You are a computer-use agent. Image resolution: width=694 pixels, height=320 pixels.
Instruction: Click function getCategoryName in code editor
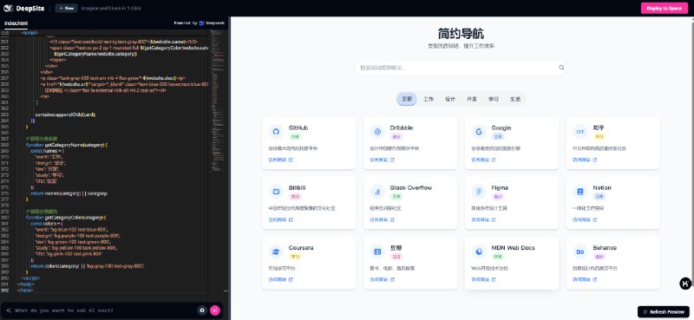(x=67, y=145)
